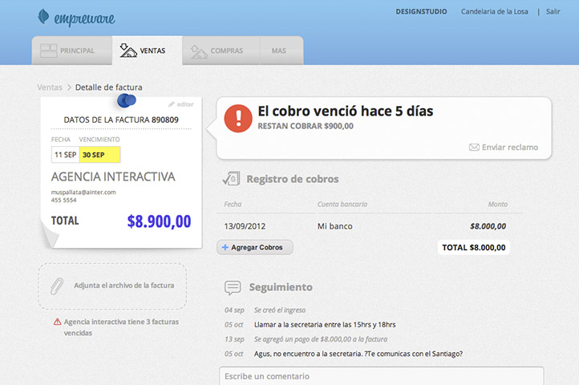Click the Llamar a la secretaria comment

point(325,324)
